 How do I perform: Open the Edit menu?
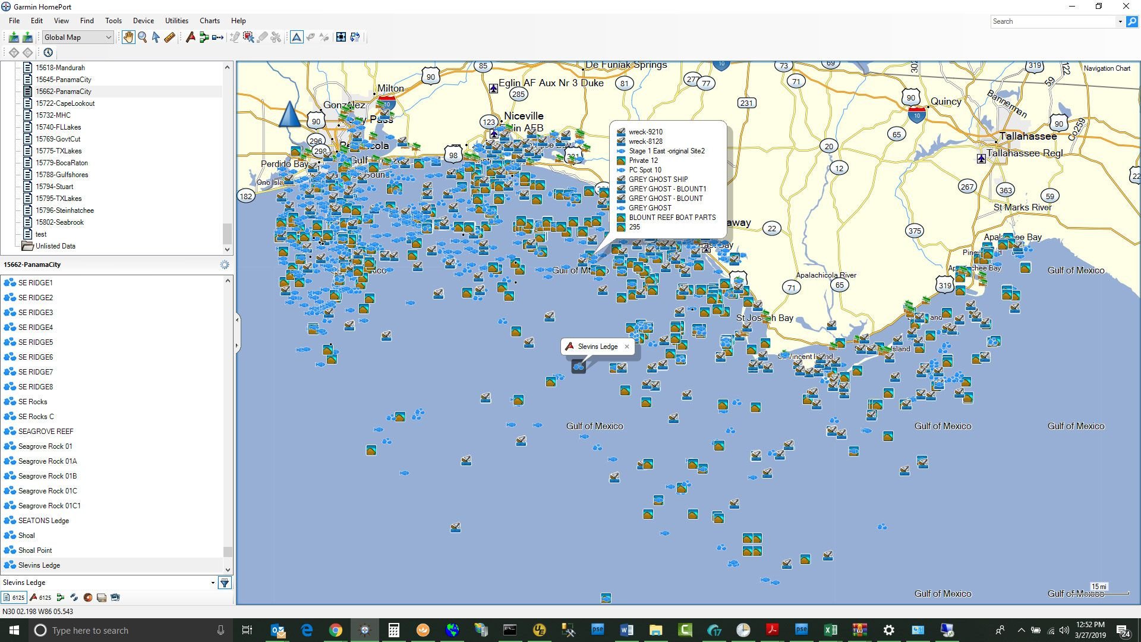[x=37, y=21]
